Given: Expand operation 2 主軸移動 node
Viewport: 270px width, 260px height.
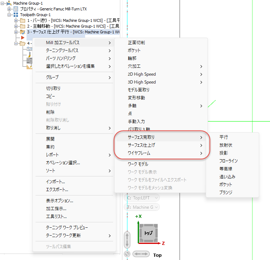Looking at the screenshot, I should pos(16,26).
